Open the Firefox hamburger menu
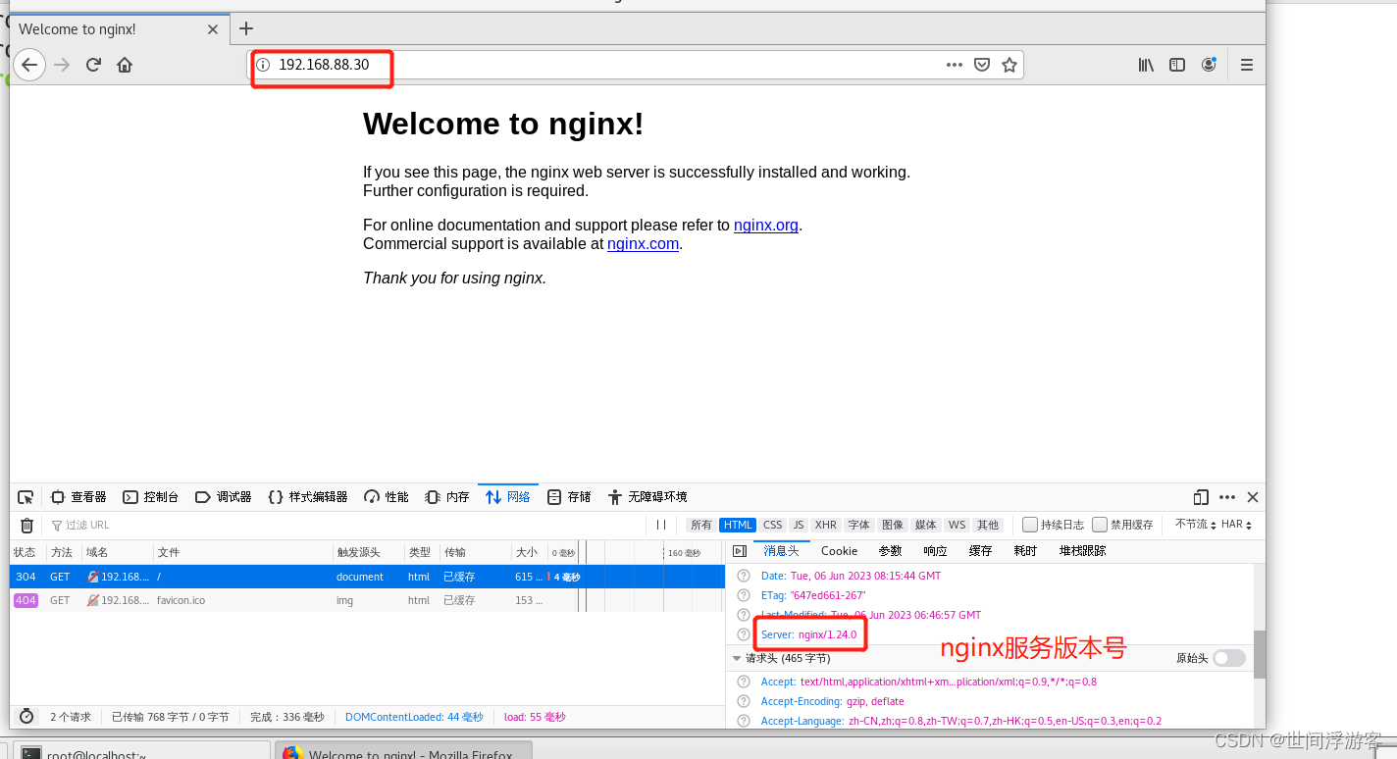The image size is (1397, 759). pyautogui.click(x=1247, y=65)
